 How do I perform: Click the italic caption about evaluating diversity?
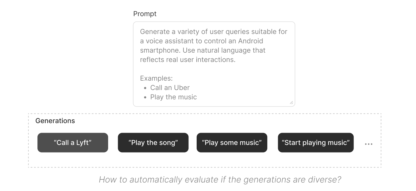[220, 180]
